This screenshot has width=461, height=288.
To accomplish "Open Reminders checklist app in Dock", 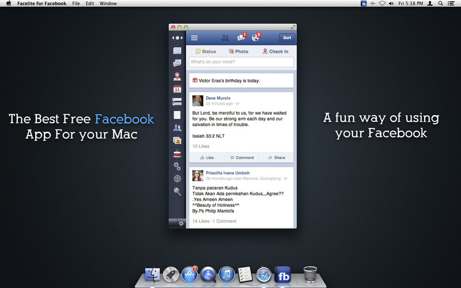I will tap(245, 275).
